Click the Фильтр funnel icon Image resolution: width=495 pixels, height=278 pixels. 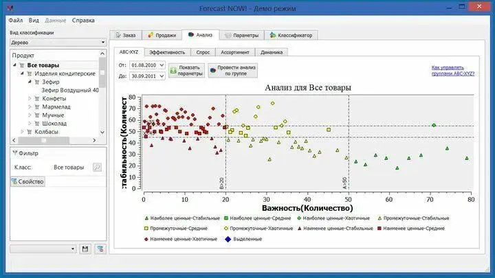15,153
